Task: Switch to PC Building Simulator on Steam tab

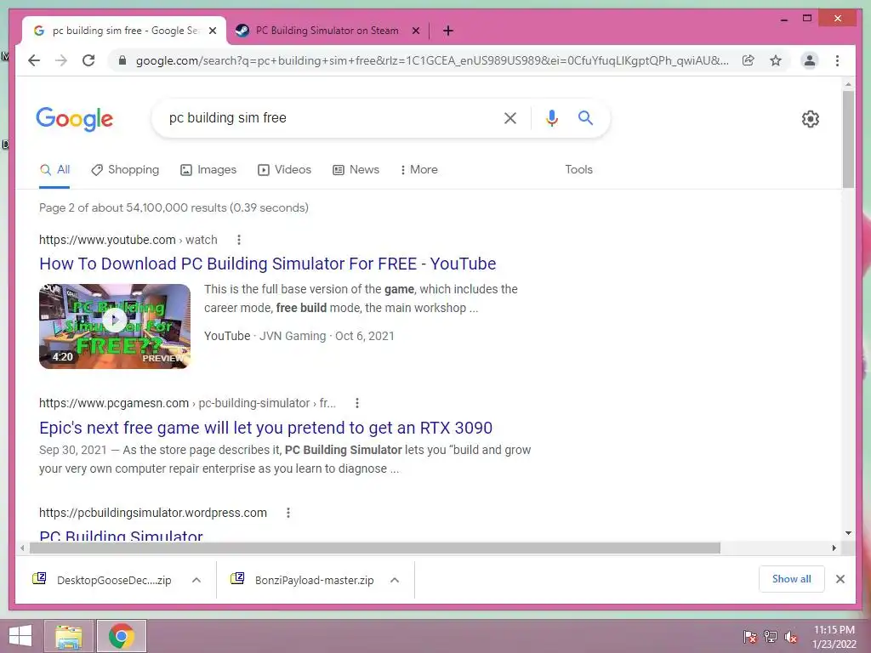Action: (x=327, y=31)
